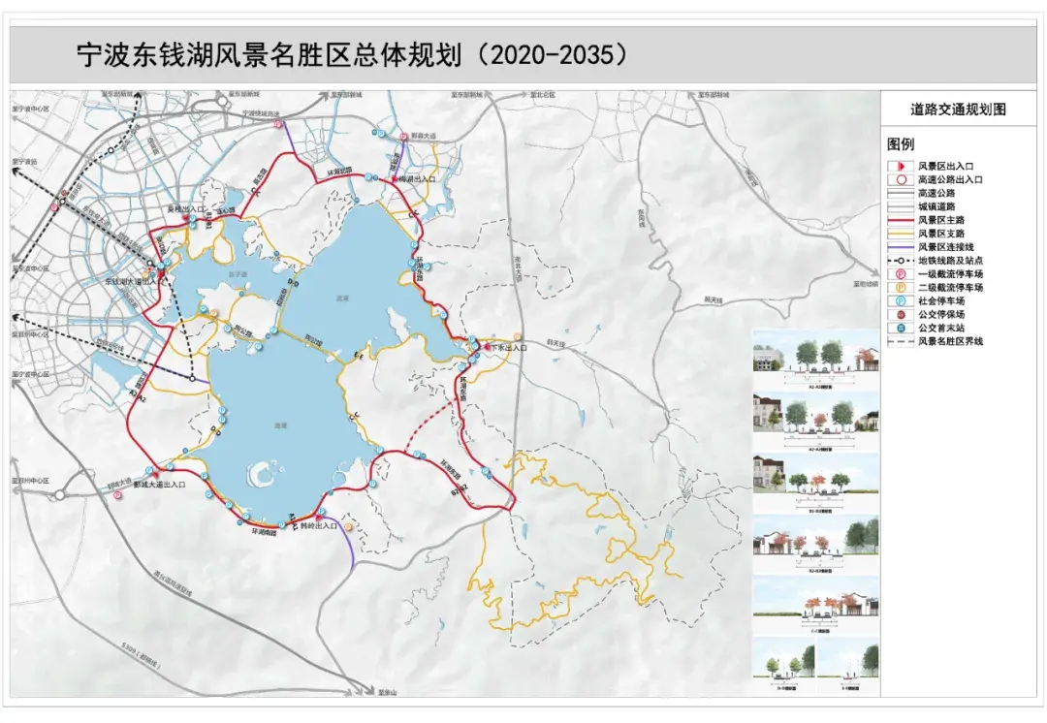1047x723 pixels.
Task: Click the 北湖 lake label
Action: click(342, 299)
